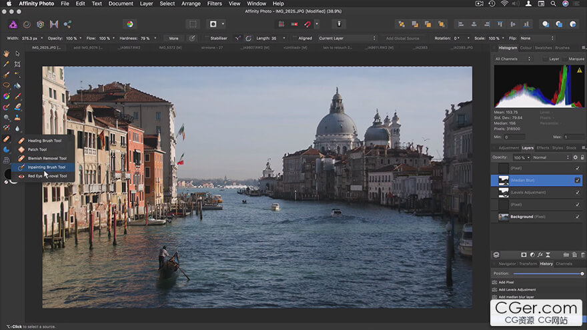Choose the Healing Brush Tool from flyout
Screen dimensions: 587x330
(43, 141)
